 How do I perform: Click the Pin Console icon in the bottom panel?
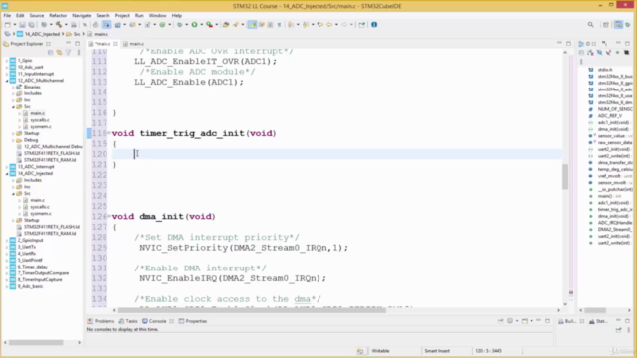coord(500,321)
